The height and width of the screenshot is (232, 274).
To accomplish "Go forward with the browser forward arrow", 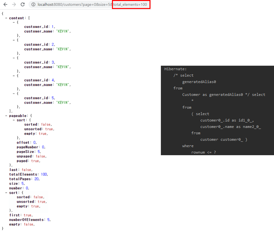I will [14, 4].
